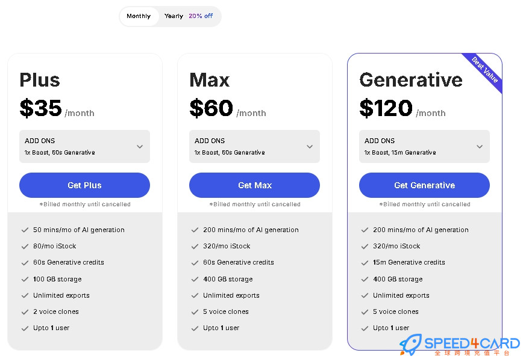Screen dimensions: 523x359
Task: Expand the Plus plan ADD ONS dropdown
Action: click(x=84, y=147)
